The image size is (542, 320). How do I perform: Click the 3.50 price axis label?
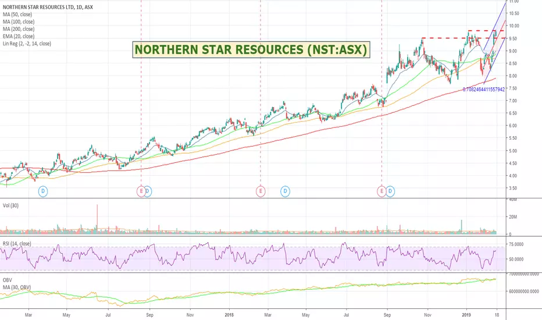(513, 188)
